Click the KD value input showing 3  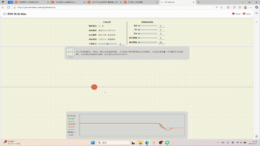162,34
